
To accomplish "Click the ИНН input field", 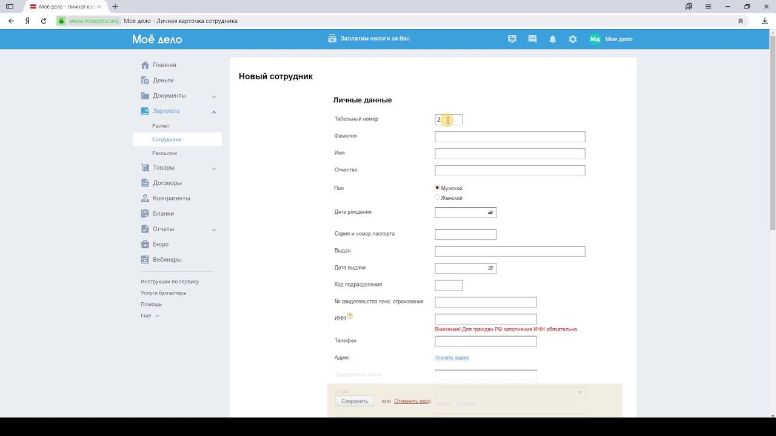I will (486, 319).
